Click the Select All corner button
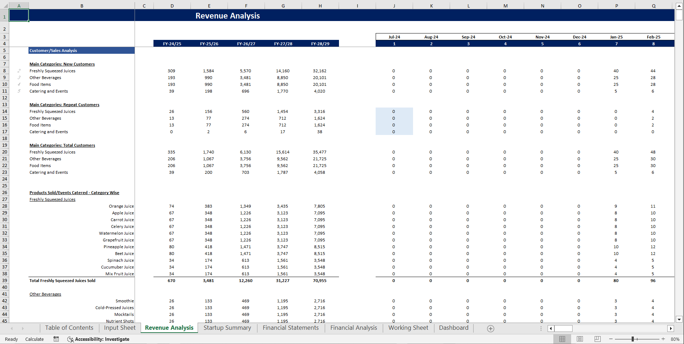This screenshot has width=684, height=344. (5, 6)
